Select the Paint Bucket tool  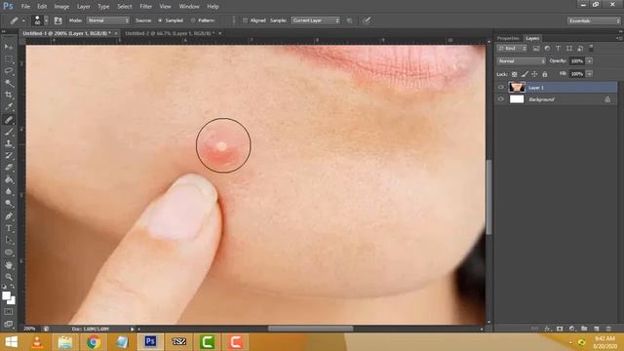point(9,179)
